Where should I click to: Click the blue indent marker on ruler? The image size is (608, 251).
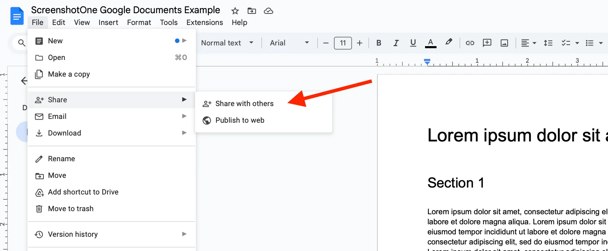[427, 62]
